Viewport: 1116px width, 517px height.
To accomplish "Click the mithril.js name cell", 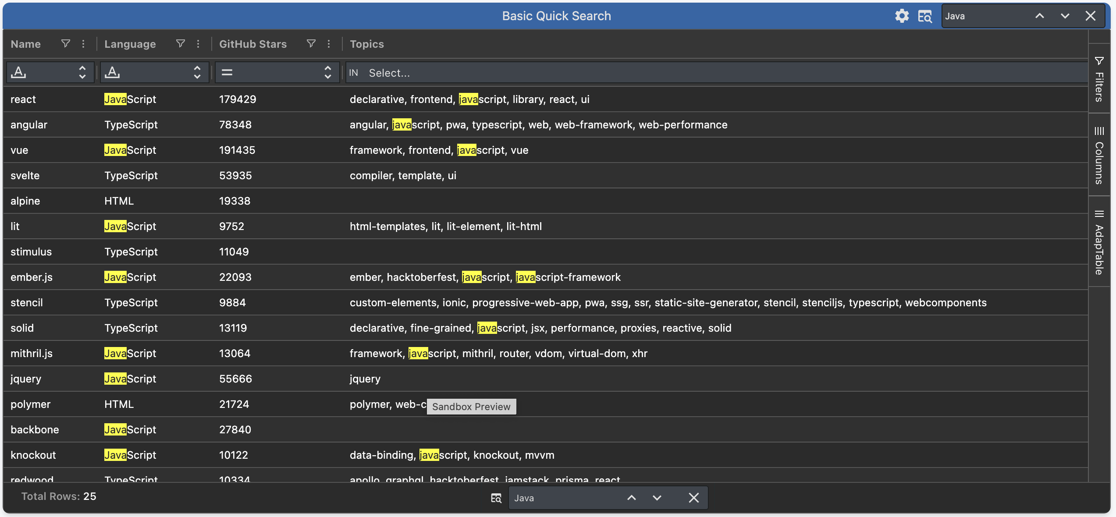I will [50, 354].
